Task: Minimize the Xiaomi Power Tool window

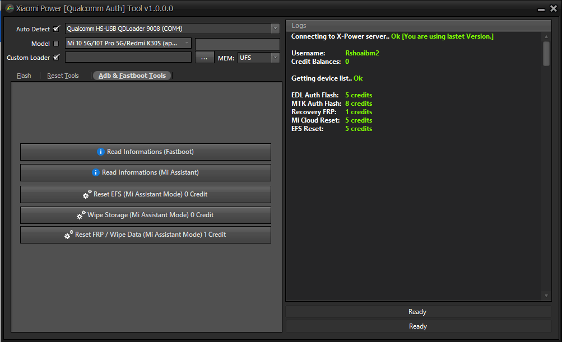Action: coord(540,9)
